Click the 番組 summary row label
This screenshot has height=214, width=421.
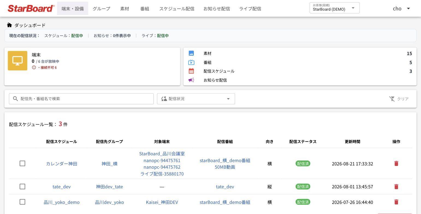(x=207, y=62)
